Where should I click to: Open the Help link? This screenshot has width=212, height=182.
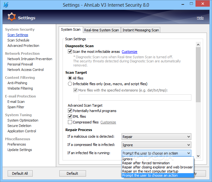pos(200,18)
